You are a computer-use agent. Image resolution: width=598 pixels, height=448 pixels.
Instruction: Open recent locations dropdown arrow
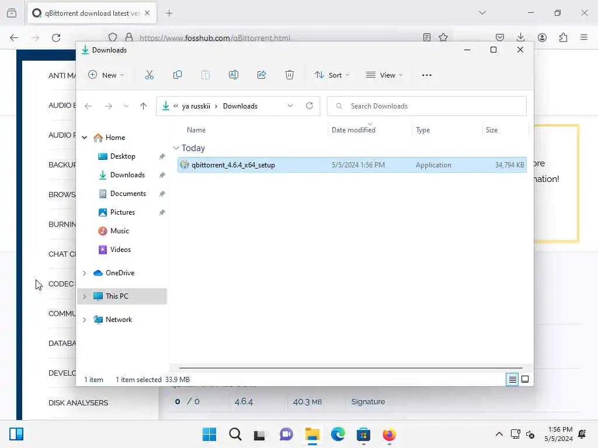[x=126, y=106]
